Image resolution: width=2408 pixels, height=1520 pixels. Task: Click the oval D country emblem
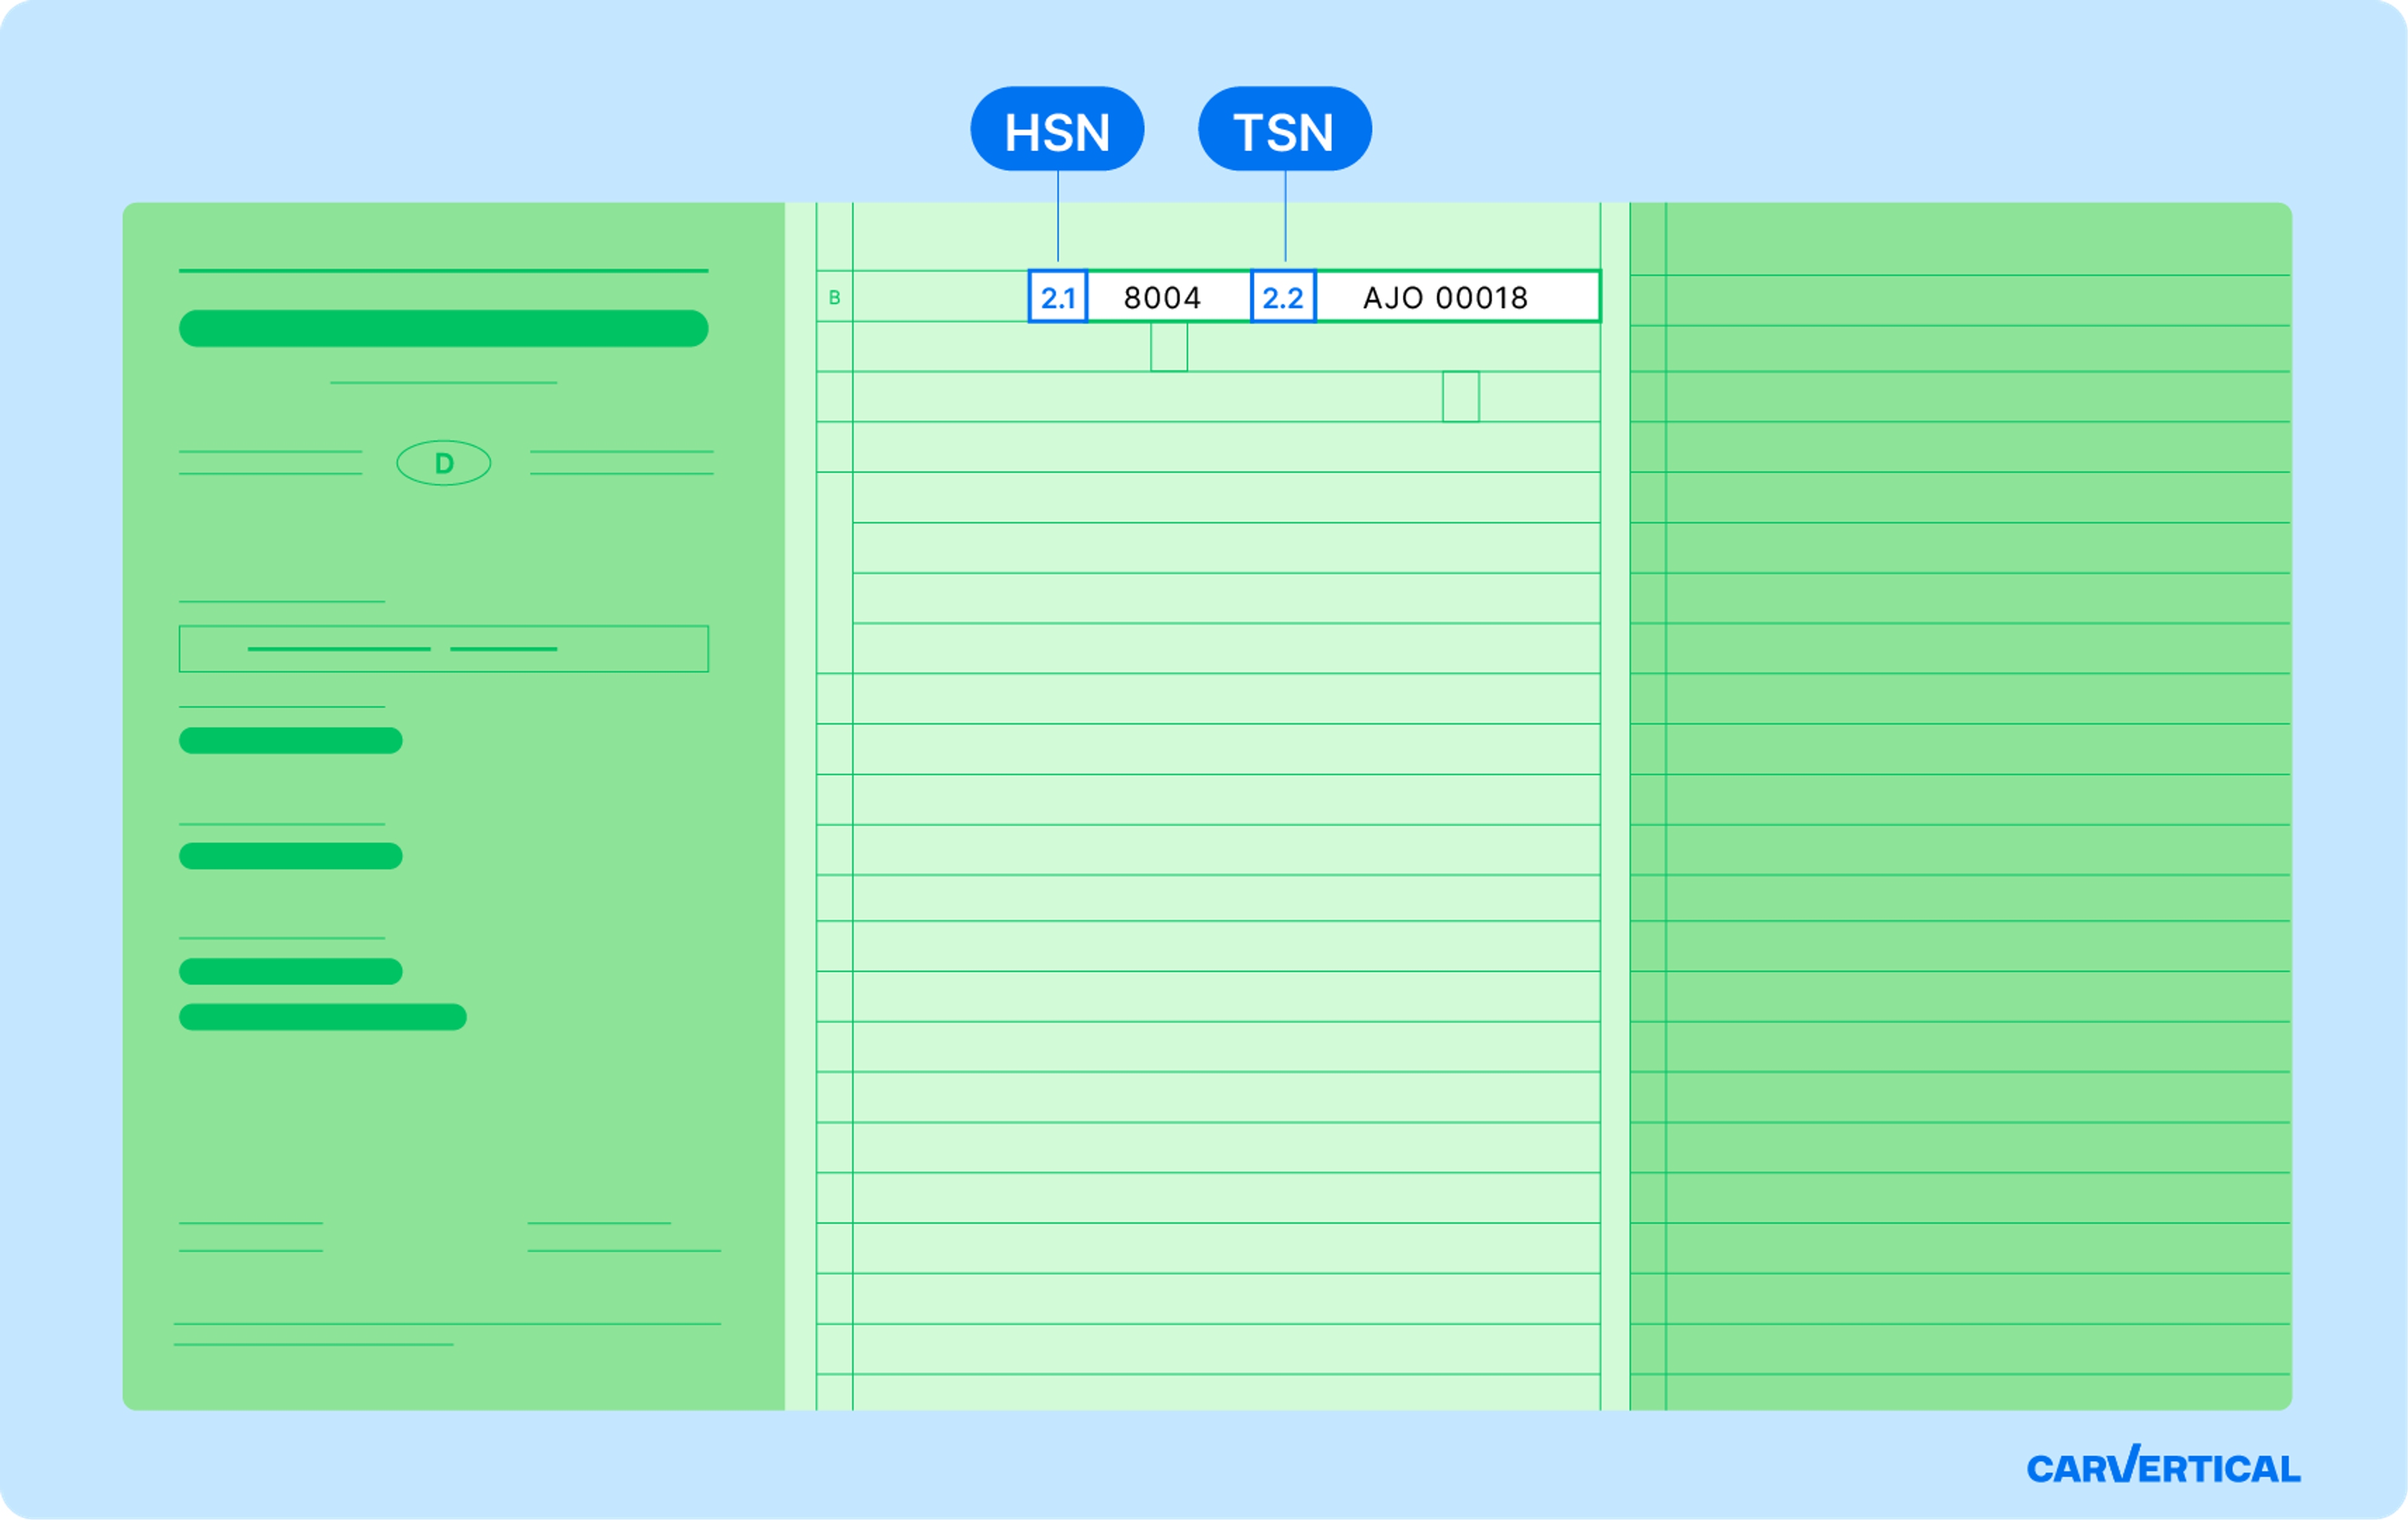click(444, 464)
